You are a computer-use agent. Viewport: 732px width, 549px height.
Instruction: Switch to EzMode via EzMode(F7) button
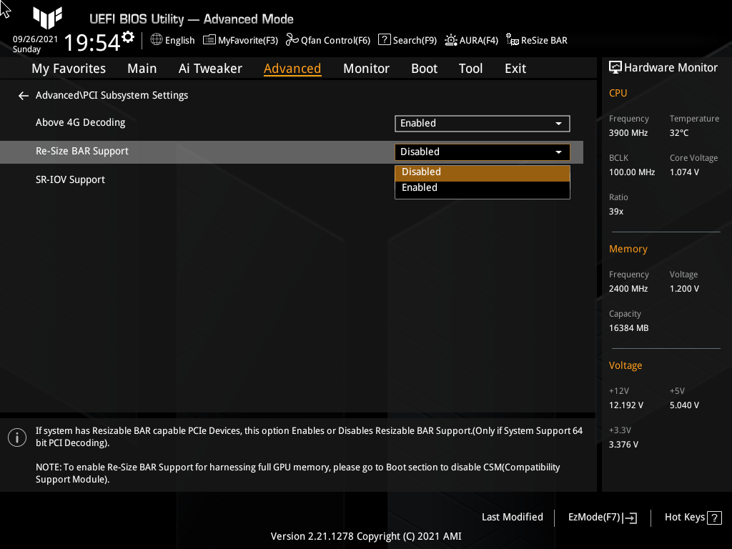(601, 517)
